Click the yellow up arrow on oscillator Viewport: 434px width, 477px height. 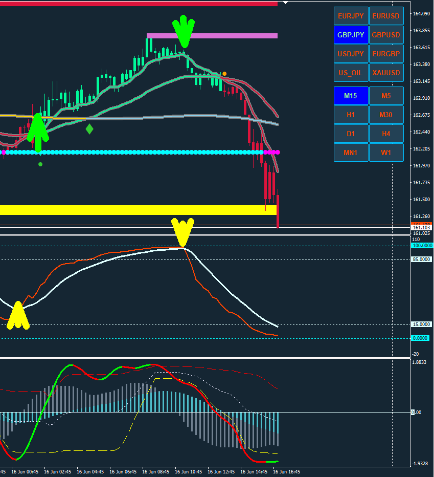(x=18, y=315)
